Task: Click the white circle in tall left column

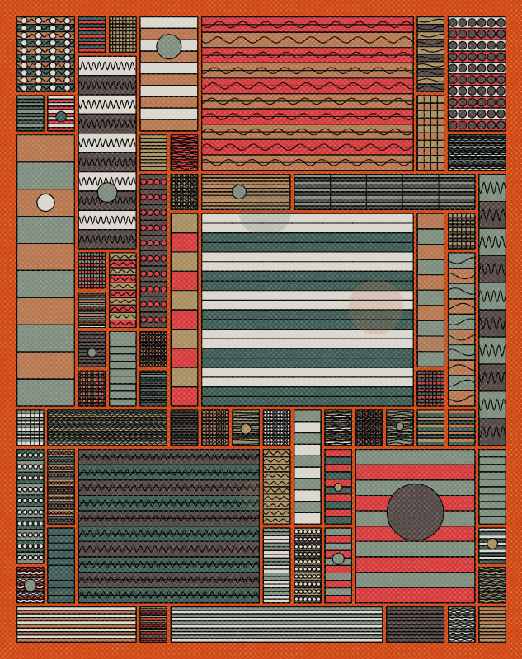Action: pyautogui.click(x=45, y=203)
